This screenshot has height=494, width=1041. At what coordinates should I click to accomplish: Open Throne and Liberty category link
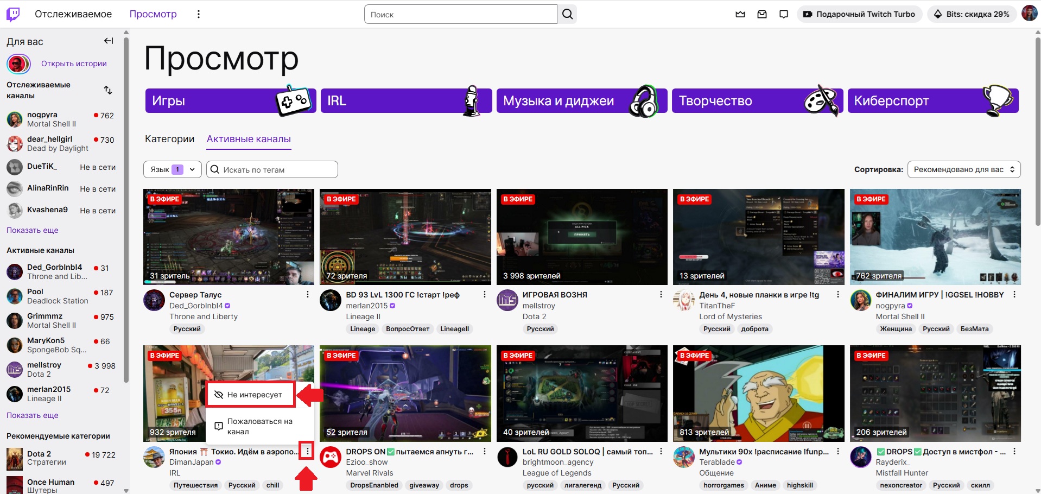coord(204,316)
